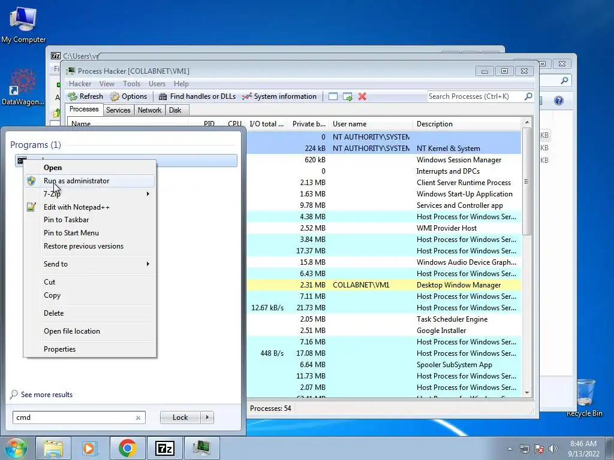Open Options in Process Hacker toolbar
The height and width of the screenshot is (460, 614).
[x=128, y=96]
